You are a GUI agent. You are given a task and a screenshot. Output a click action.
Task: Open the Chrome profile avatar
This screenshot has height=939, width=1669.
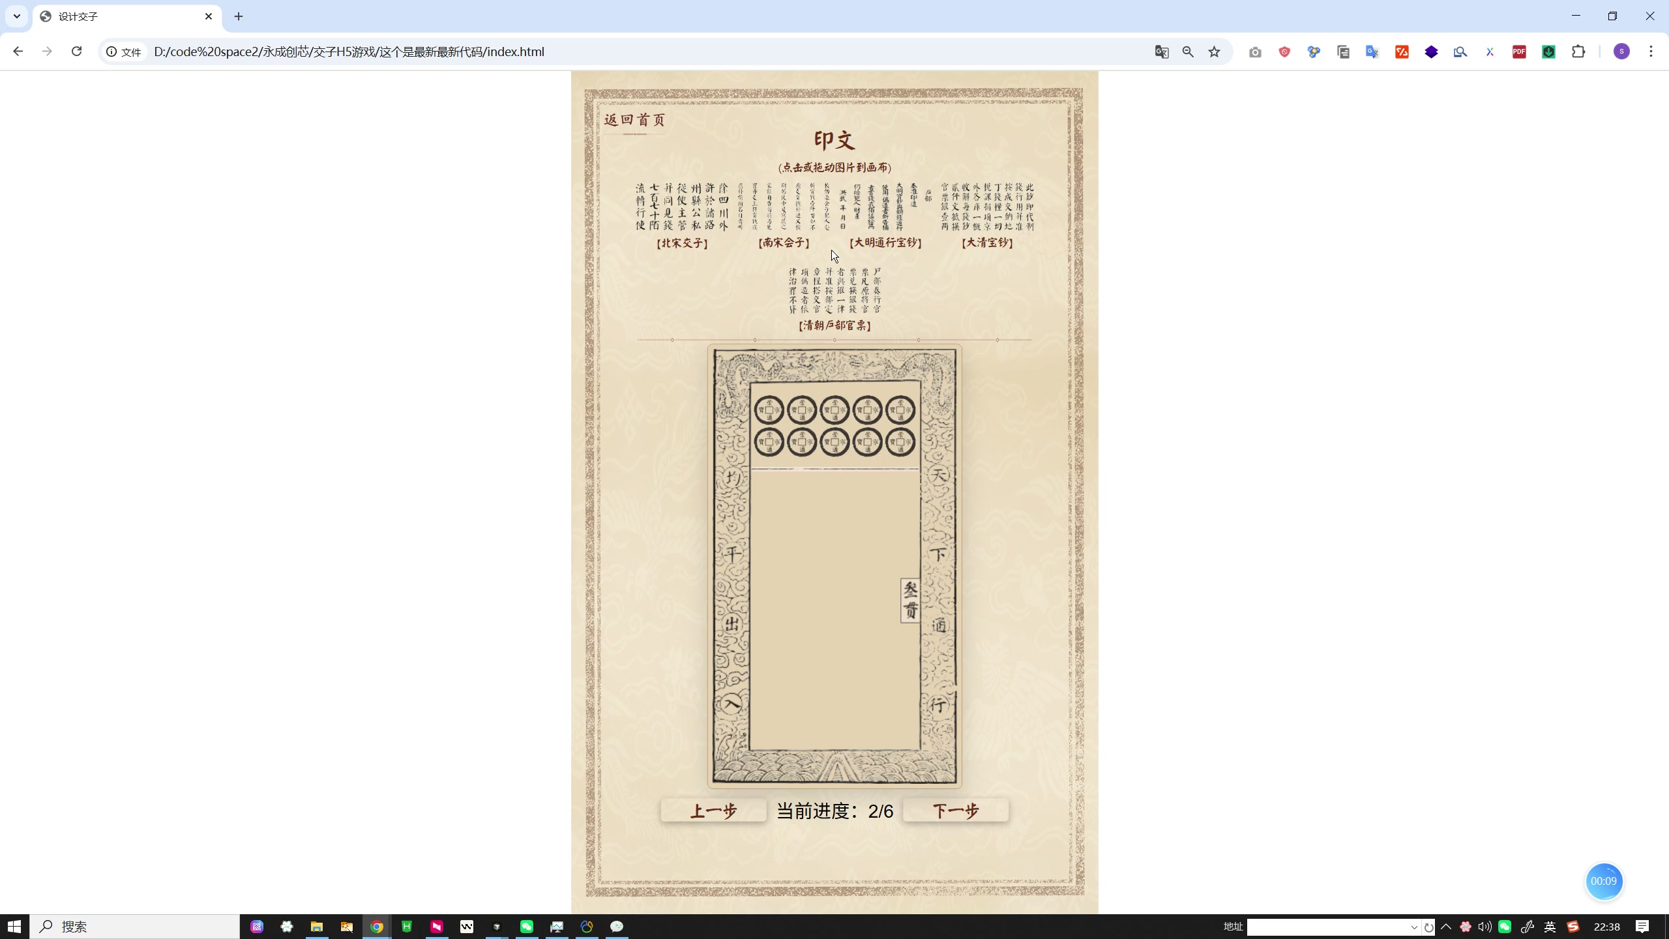coord(1622,52)
